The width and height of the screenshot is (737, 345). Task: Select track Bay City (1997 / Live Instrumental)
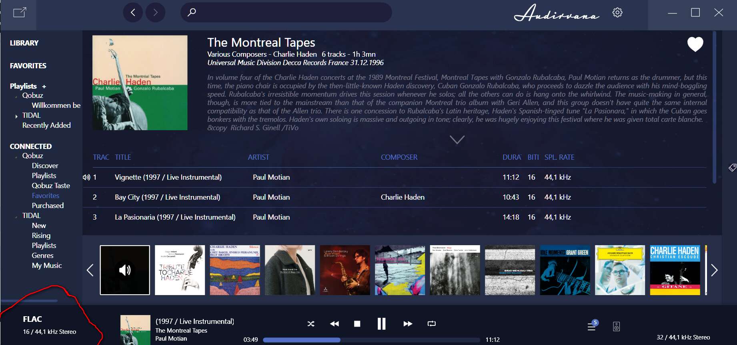pos(167,197)
